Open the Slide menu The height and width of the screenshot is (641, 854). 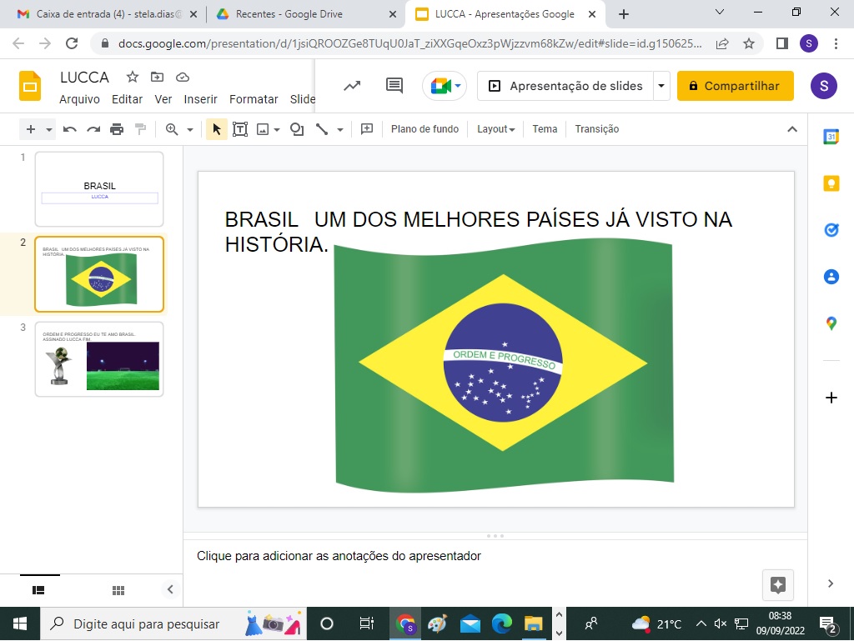pyautogui.click(x=302, y=99)
